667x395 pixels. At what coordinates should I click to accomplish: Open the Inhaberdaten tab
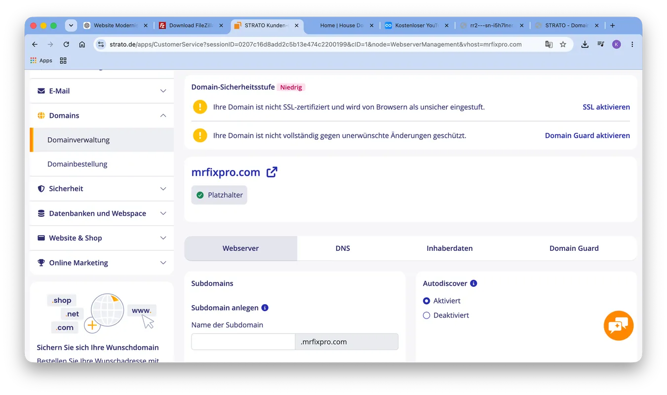[x=450, y=248]
